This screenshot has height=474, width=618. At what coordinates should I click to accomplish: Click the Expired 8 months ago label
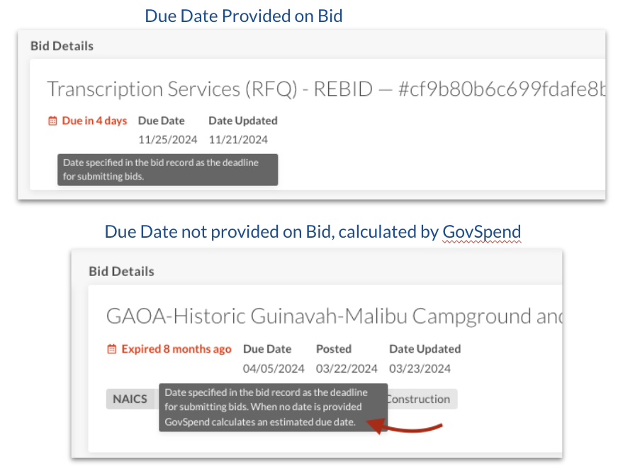176,349
